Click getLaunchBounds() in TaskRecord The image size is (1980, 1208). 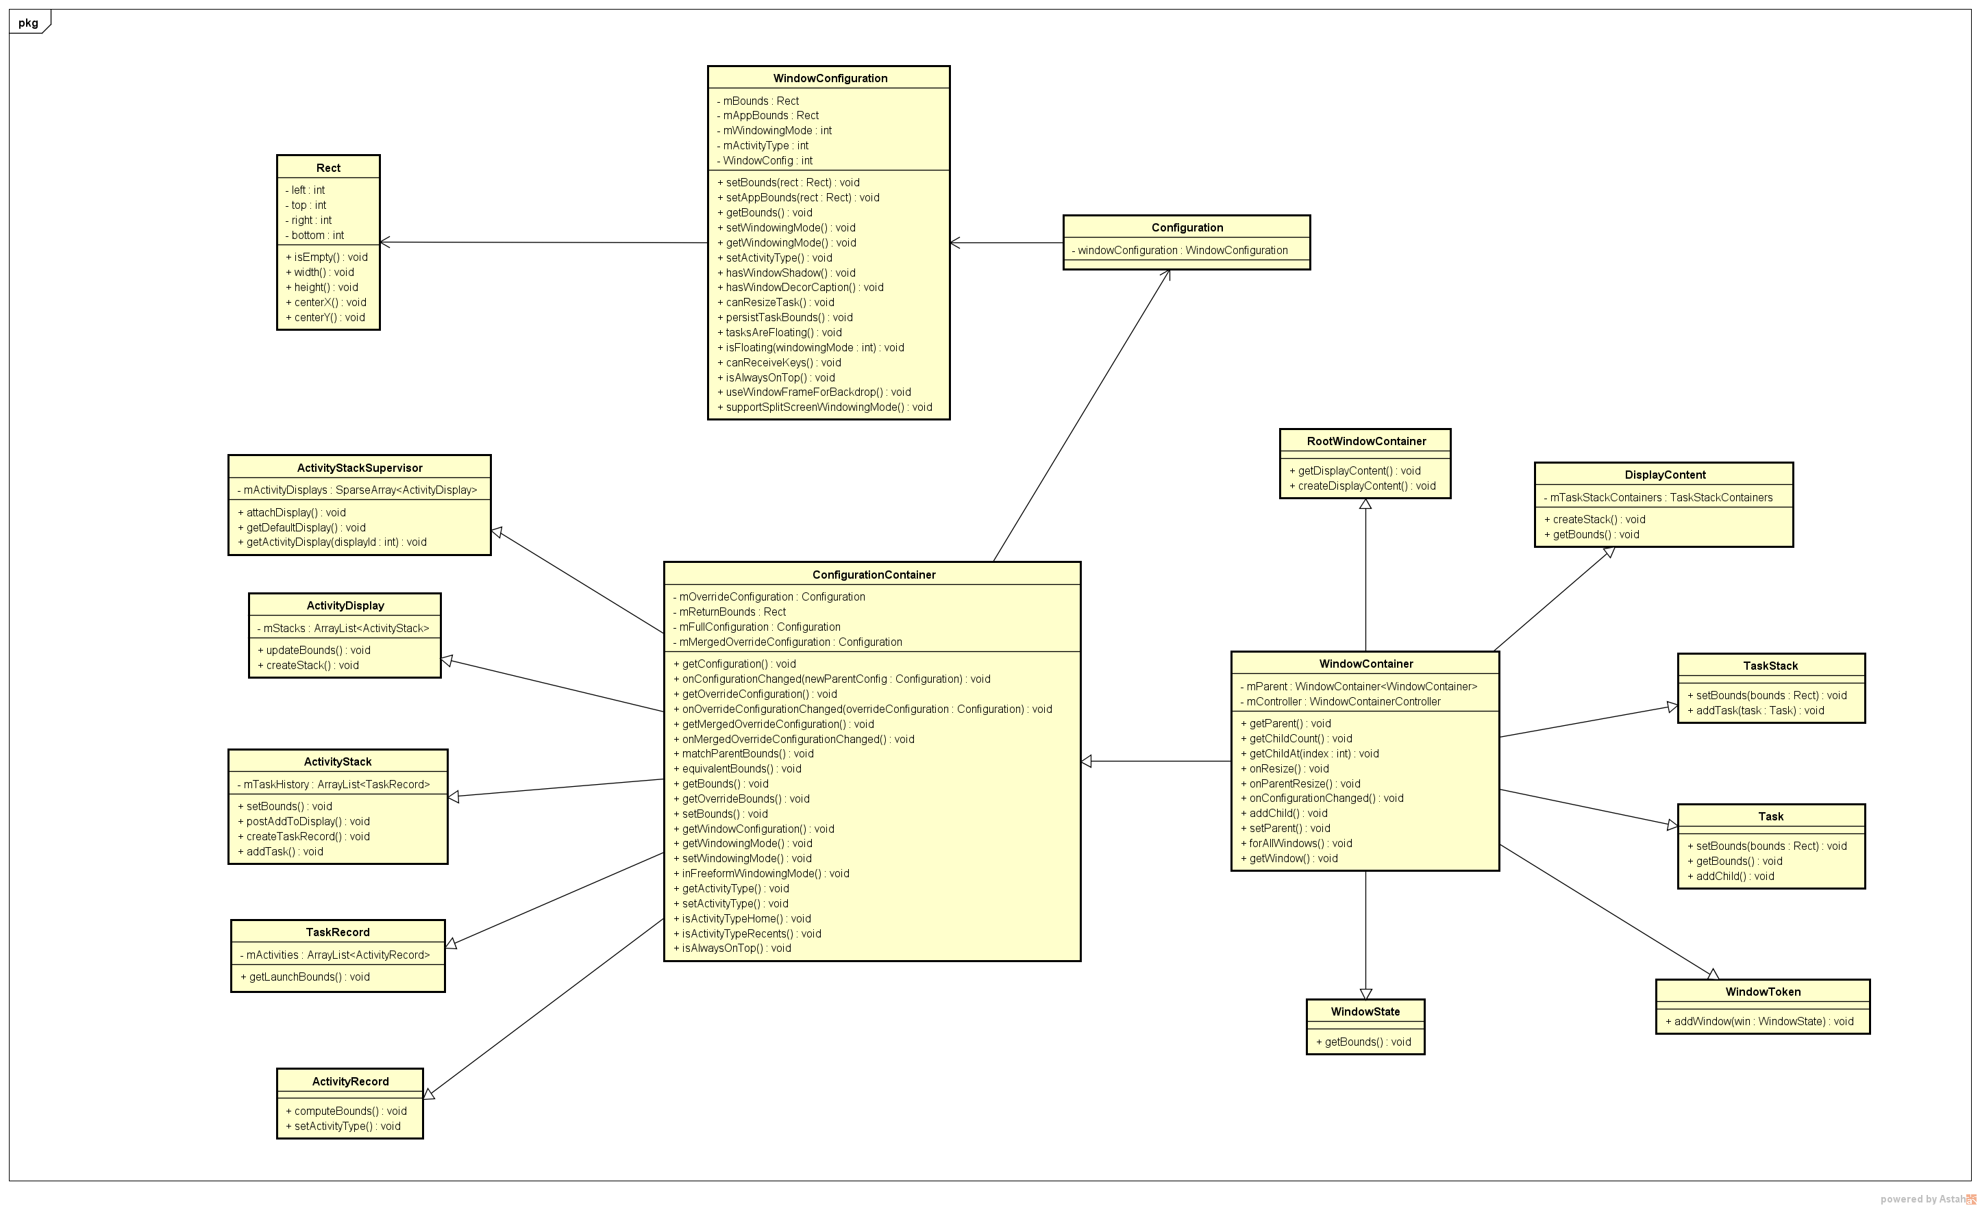point(305,977)
